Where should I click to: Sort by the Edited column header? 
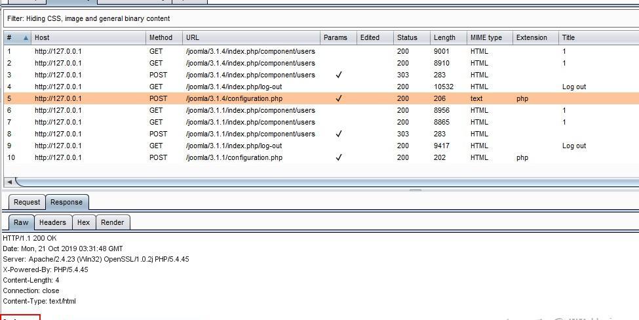click(x=375, y=37)
